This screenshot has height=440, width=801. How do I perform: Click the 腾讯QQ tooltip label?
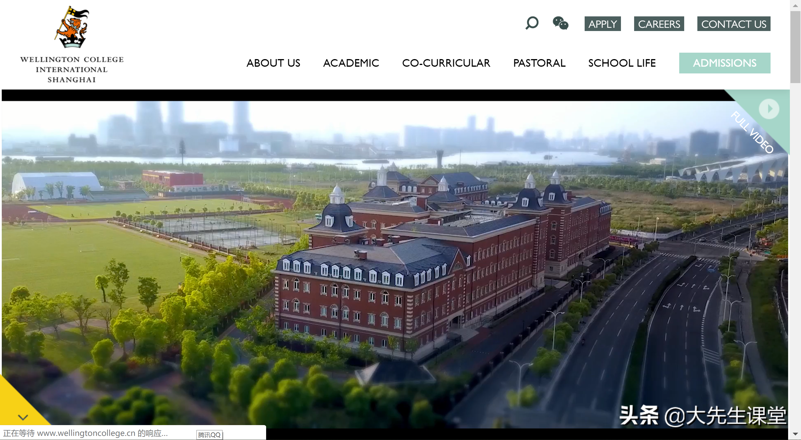209,435
